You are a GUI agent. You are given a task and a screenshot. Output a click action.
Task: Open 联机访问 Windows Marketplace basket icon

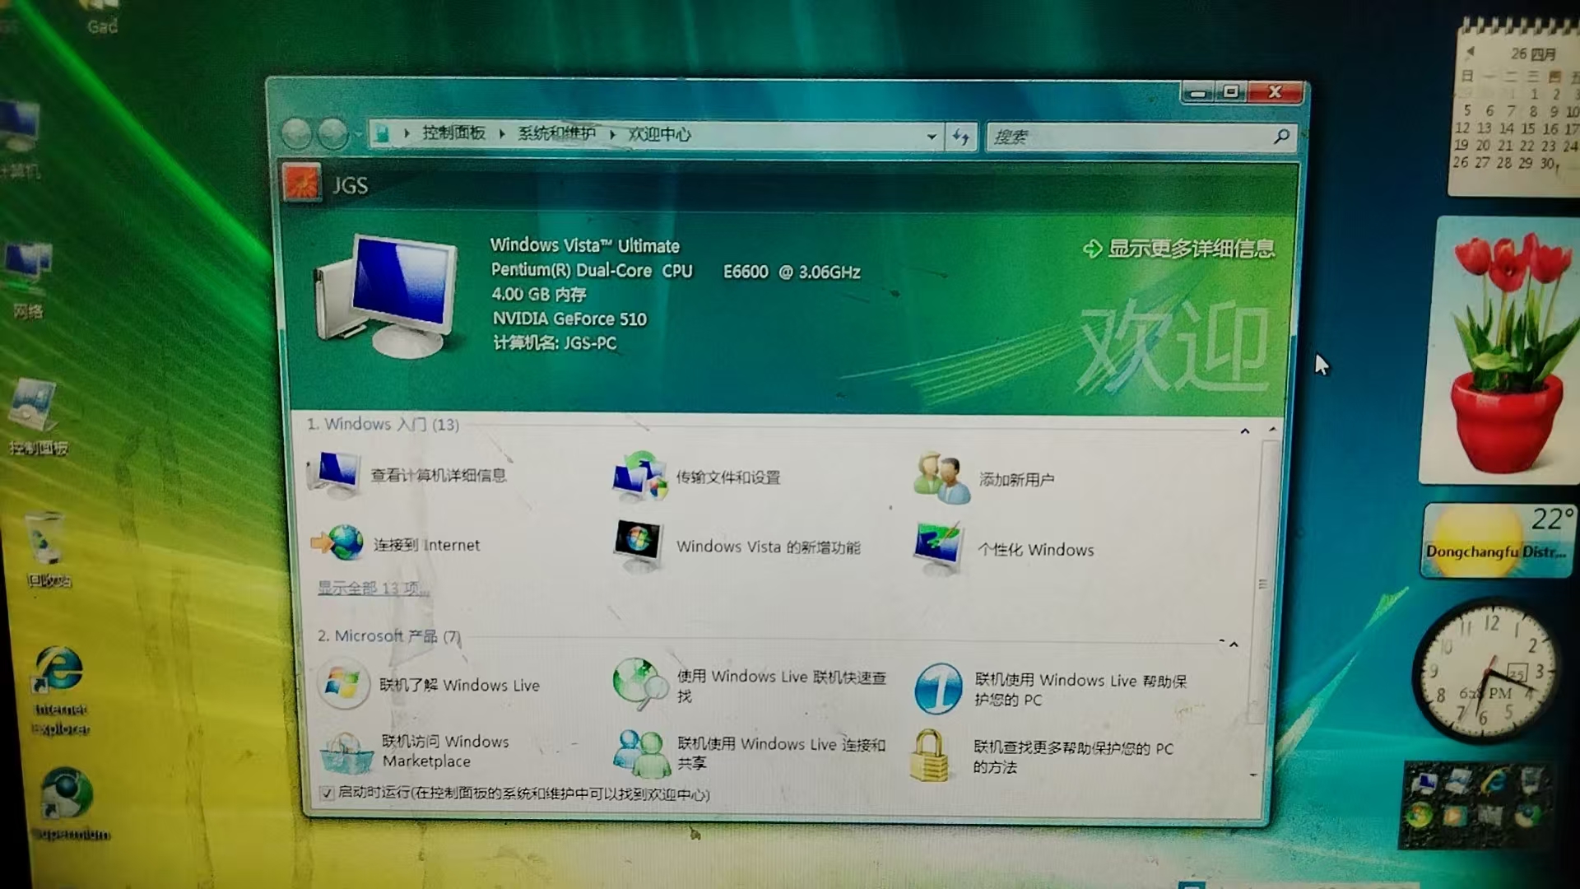tap(346, 752)
